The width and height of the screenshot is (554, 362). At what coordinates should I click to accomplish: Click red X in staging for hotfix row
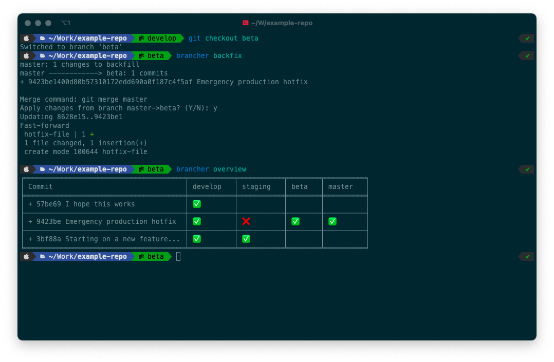(x=246, y=221)
